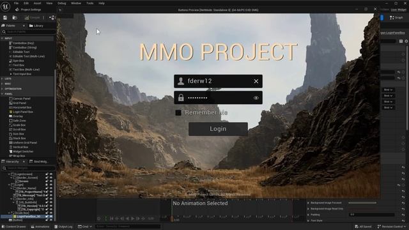Open the Window menu
The height and width of the screenshot is (230, 409).
tap(76, 3)
